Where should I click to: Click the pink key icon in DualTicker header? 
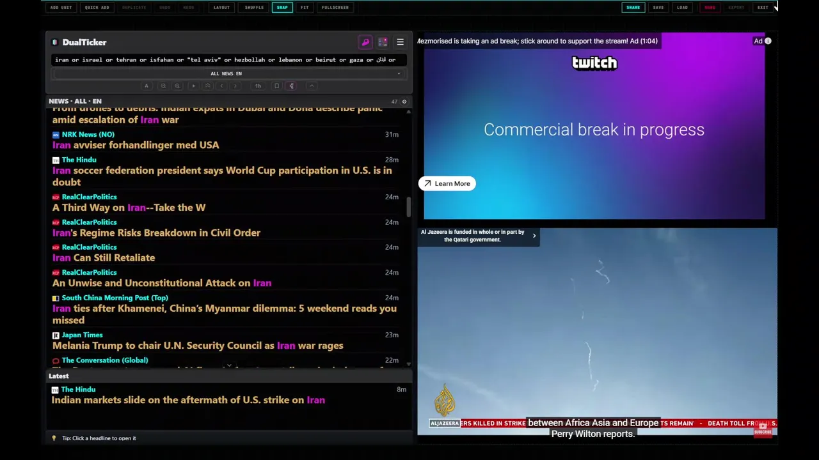click(x=365, y=42)
